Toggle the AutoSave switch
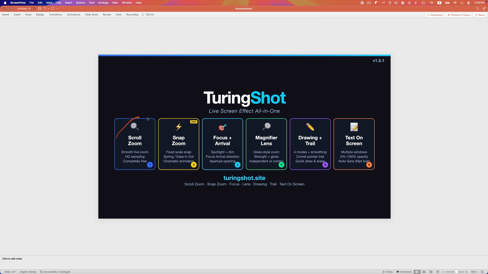Image resolution: width=488 pixels, height=274 pixels. click(x=32, y=9)
